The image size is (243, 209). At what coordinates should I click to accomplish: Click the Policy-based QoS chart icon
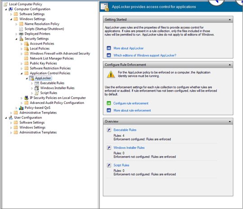[21, 108]
